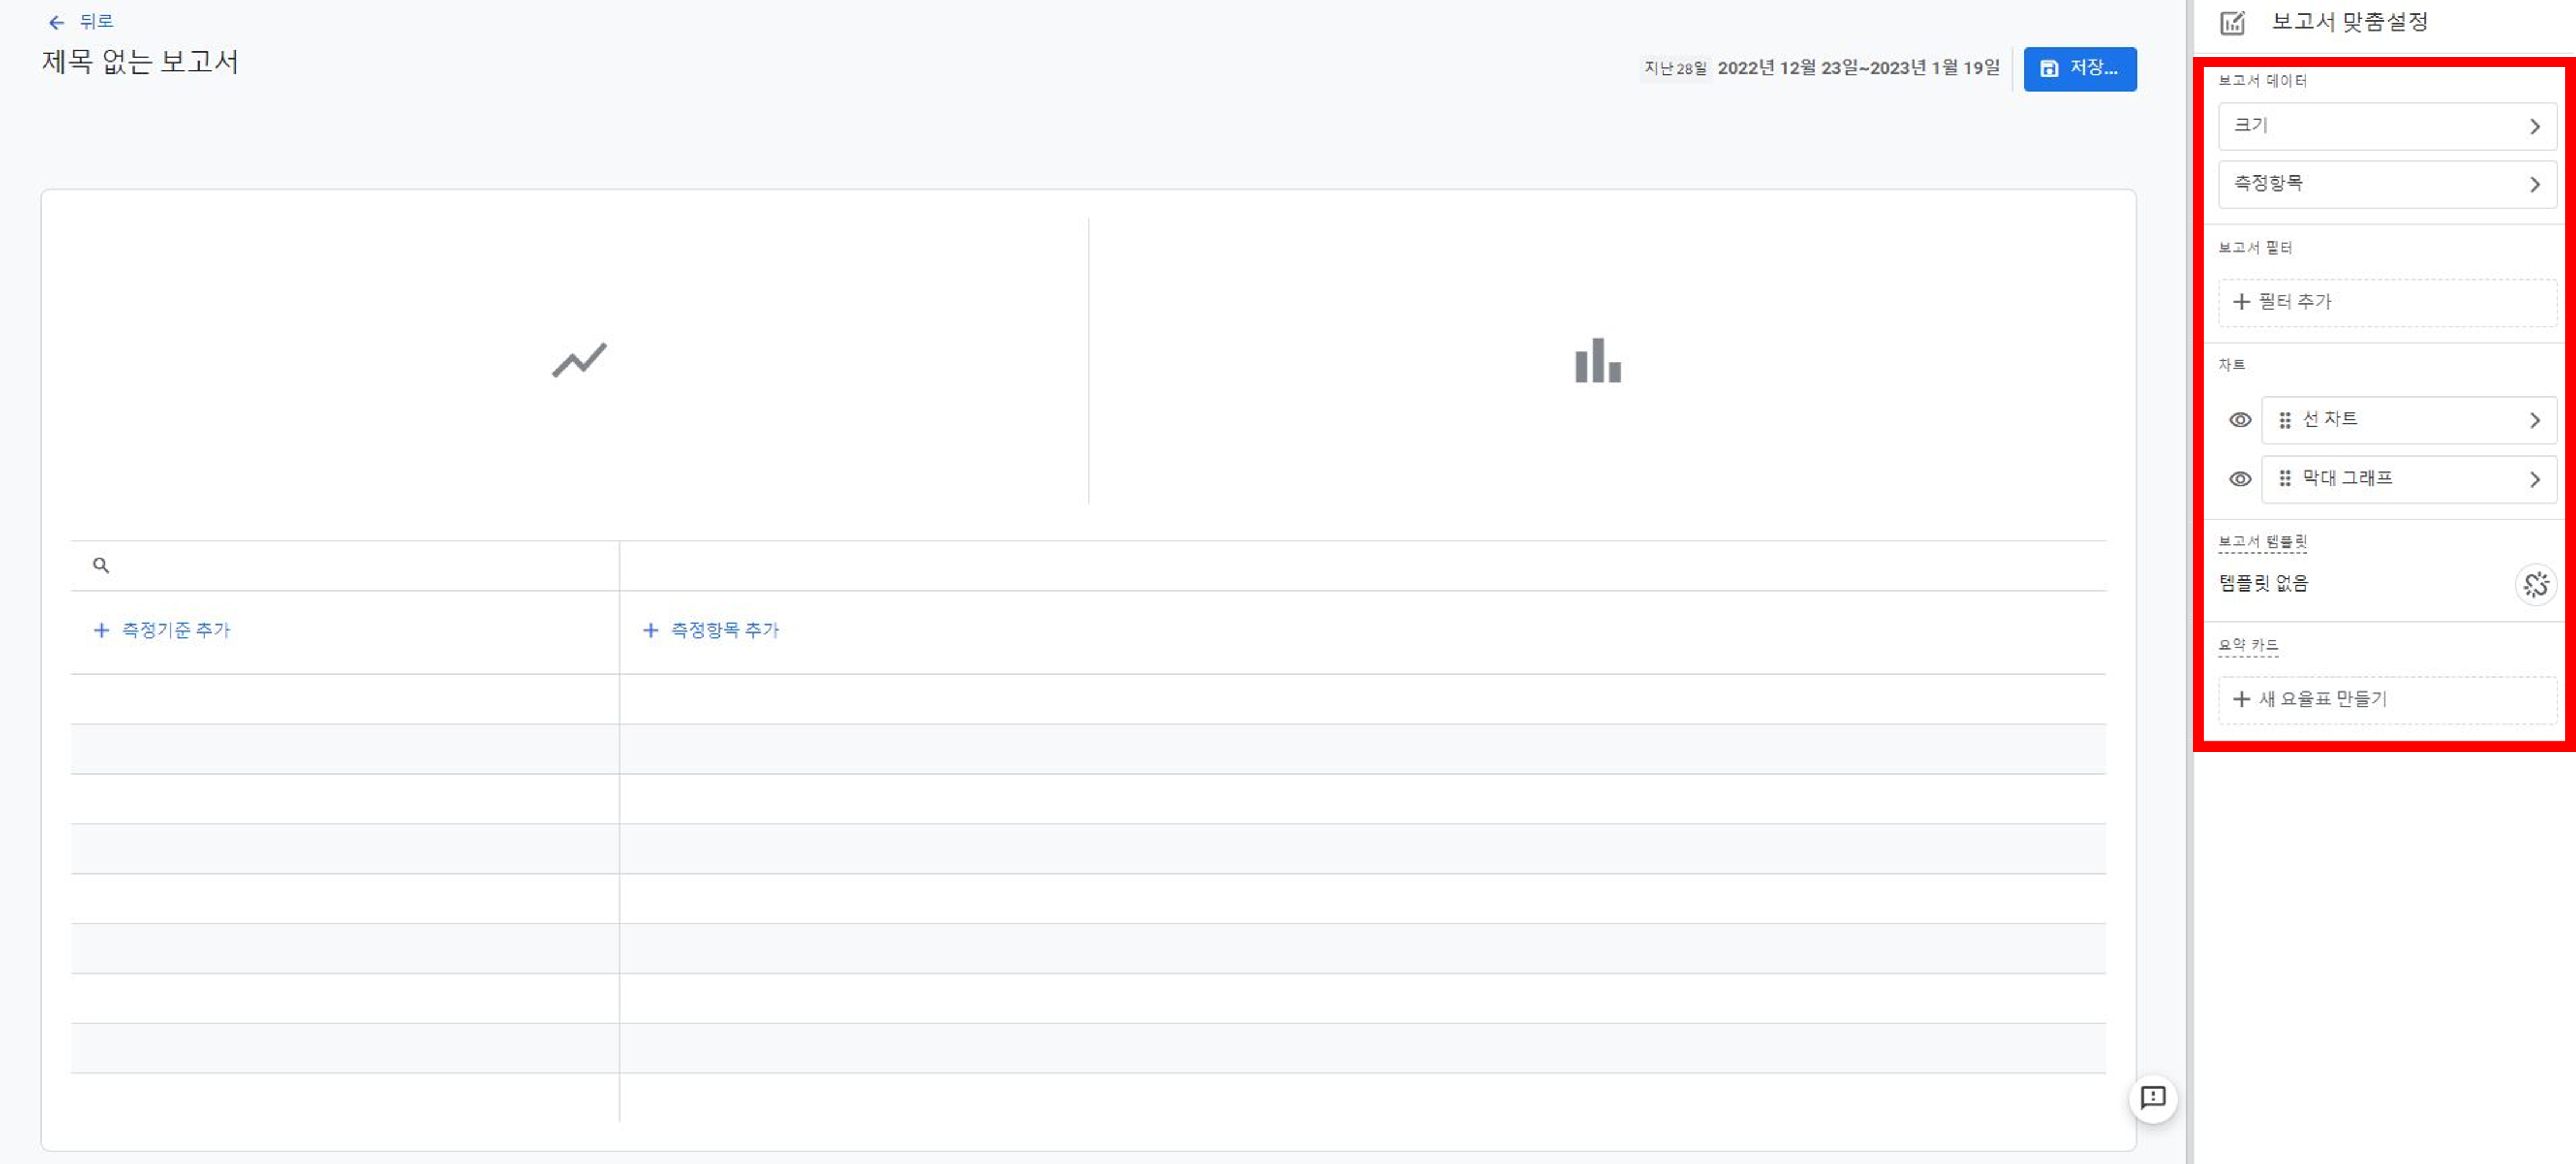
Task: Click the back arrow icon labeled 뒤로
Action: (57, 22)
